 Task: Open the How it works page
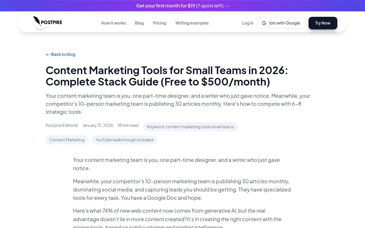click(x=113, y=23)
